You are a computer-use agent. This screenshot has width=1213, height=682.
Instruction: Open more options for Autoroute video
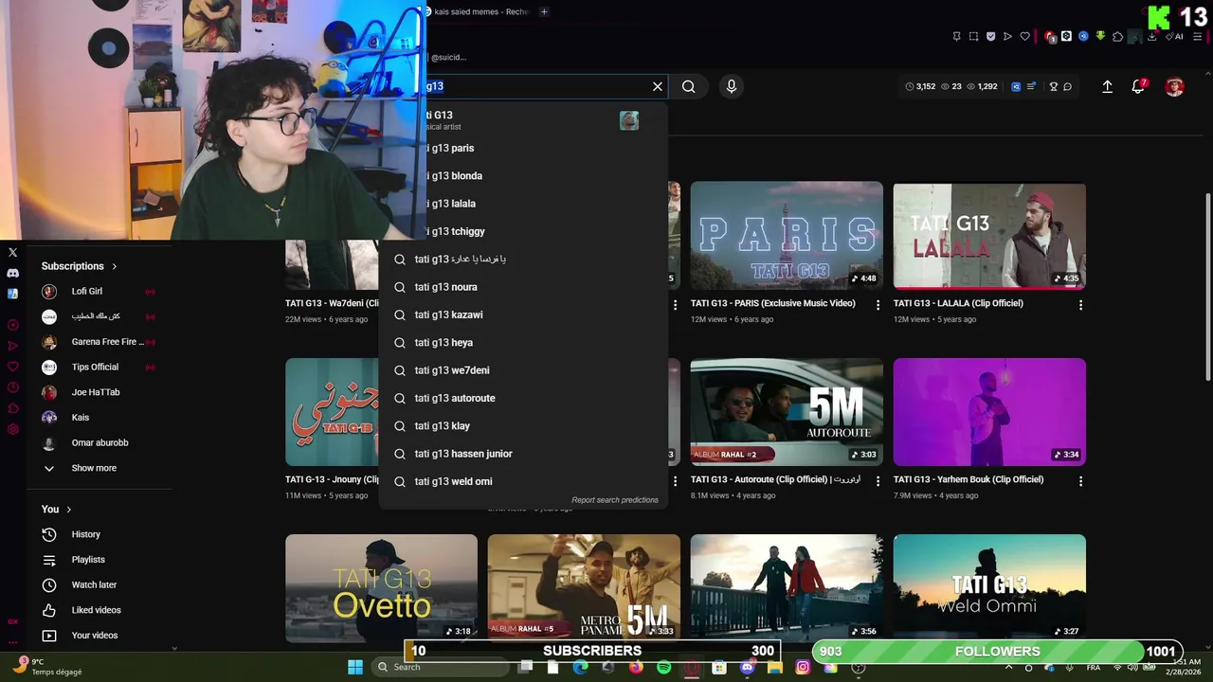[x=878, y=481]
